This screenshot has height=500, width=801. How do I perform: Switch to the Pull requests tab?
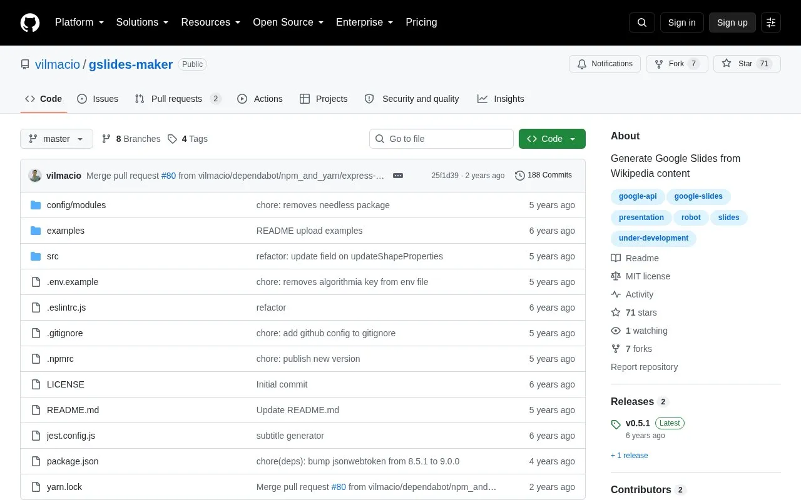click(178, 99)
